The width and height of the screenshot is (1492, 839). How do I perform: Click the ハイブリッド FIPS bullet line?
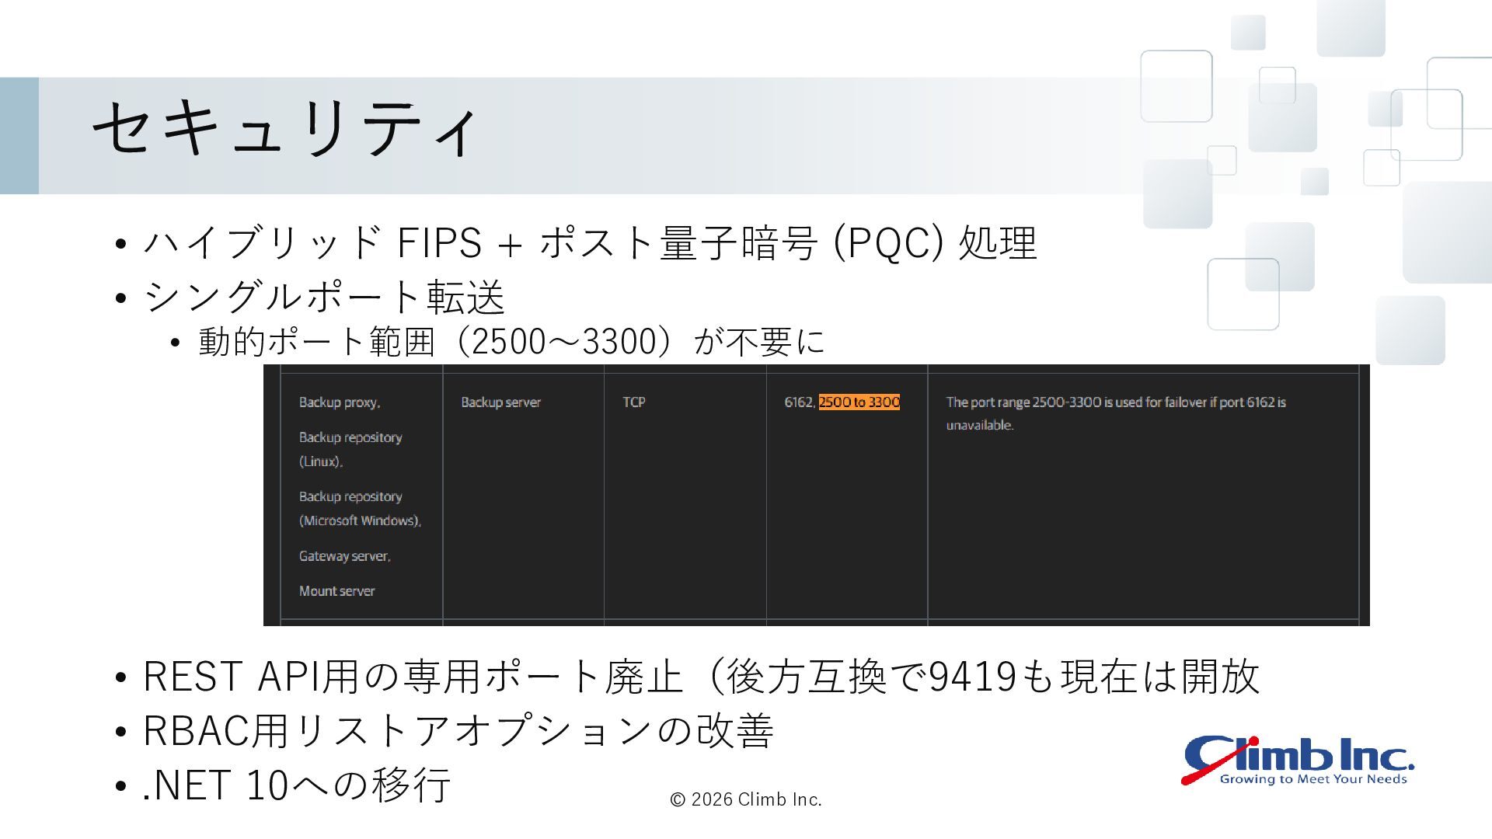click(x=590, y=243)
